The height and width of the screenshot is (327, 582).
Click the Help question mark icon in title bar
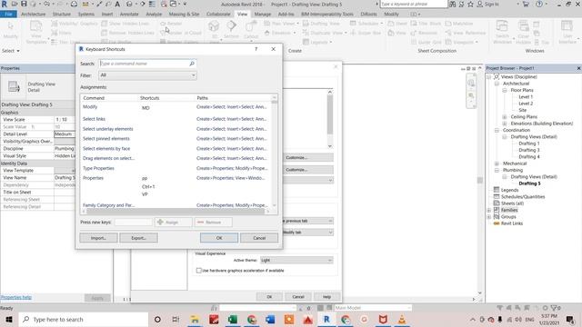click(539, 4)
